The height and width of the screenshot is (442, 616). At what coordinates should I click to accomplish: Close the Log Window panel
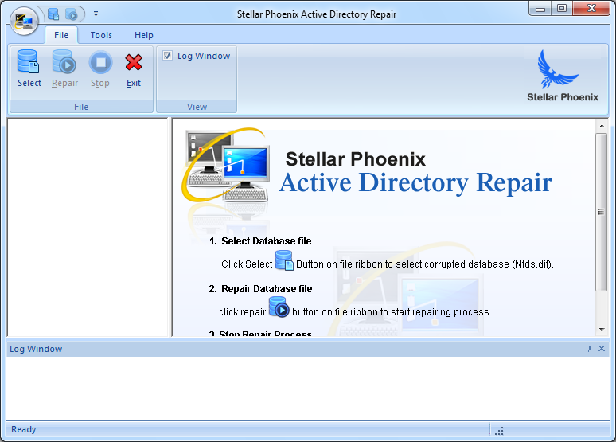602,348
